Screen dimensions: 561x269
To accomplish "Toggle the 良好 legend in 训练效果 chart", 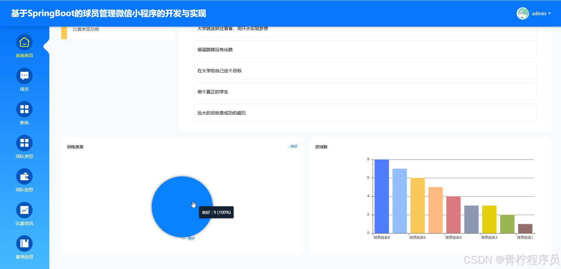I will (x=293, y=147).
